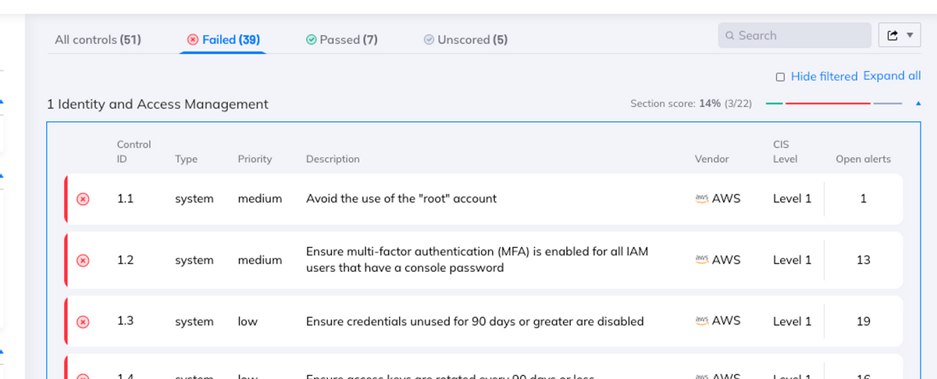Click the failed status icon for control 1.1

(x=83, y=199)
